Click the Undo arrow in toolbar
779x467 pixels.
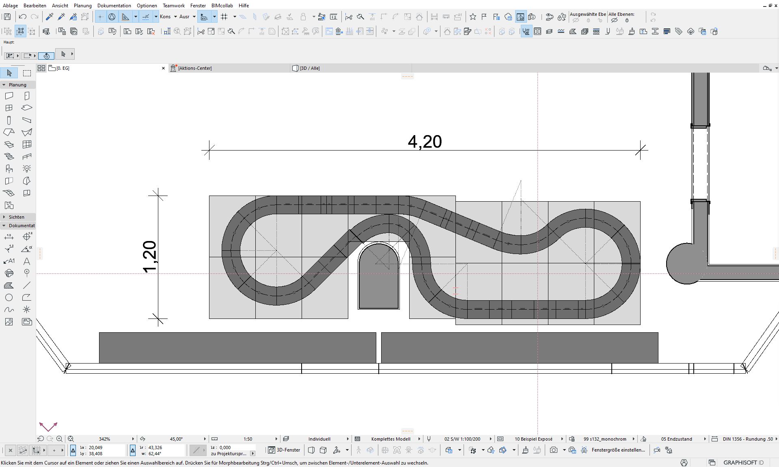pyautogui.click(x=23, y=17)
